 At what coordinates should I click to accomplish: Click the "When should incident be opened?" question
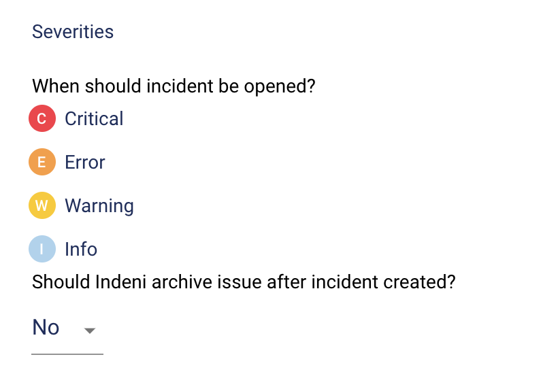click(174, 87)
